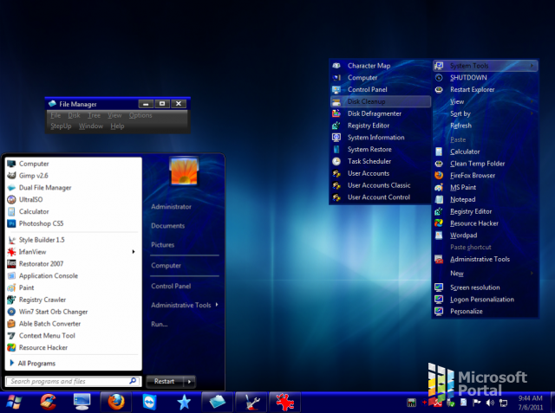Image resolution: width=555 pixels, height=413 pixels.
Task: Open View menu in File Manager
Action: coord(114,115)
